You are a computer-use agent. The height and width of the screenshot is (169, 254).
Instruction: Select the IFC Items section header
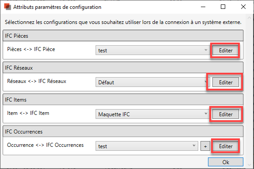tap(123, 99)
